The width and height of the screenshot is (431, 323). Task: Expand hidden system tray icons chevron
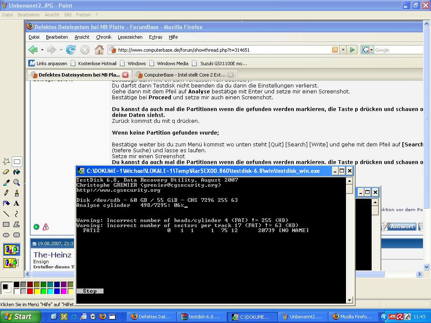coord(384,317)
